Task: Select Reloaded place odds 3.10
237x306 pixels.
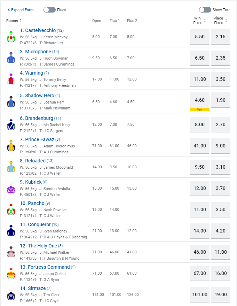Action: pos(221,167)
